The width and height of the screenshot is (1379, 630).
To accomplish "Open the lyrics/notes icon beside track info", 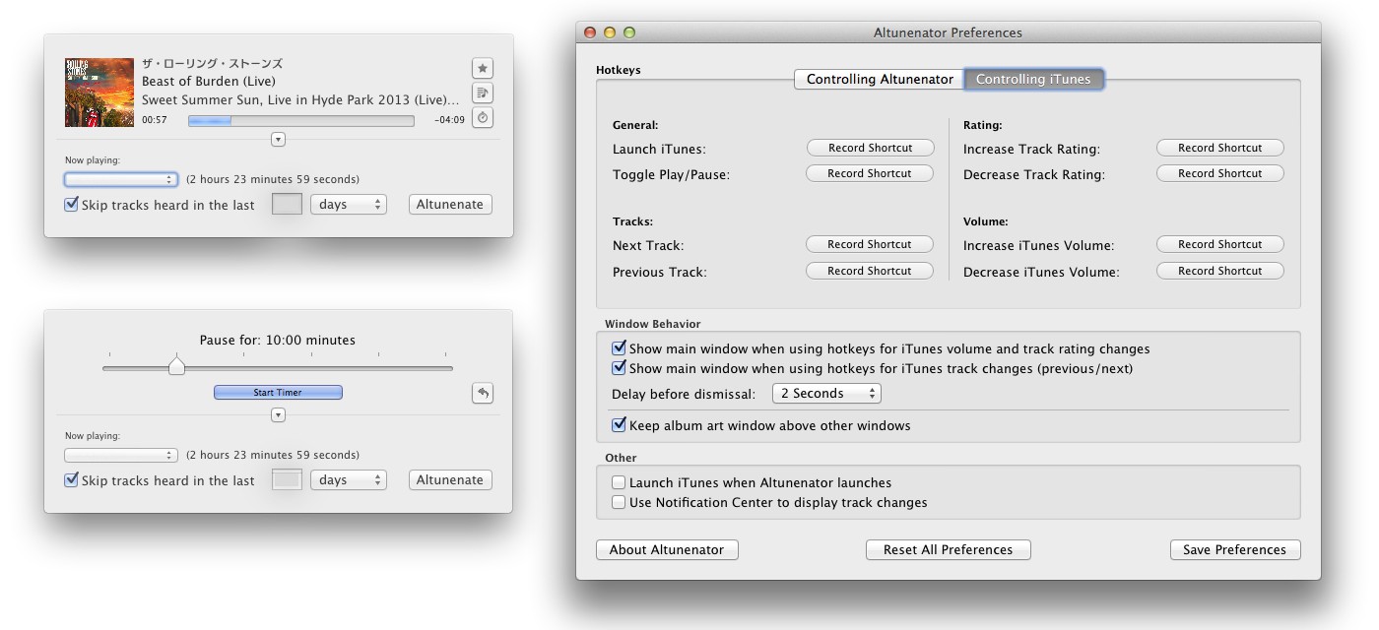I will [483, 94].
